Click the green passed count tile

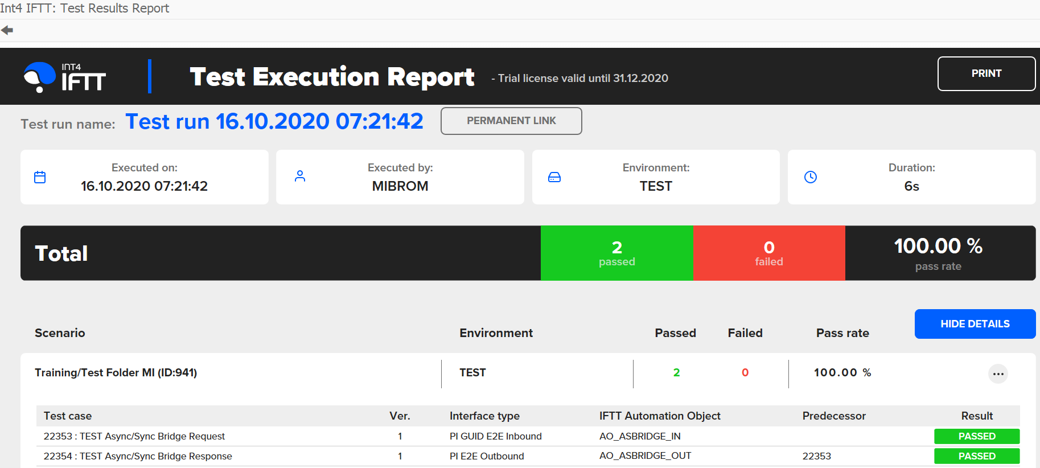pos(616,253)
